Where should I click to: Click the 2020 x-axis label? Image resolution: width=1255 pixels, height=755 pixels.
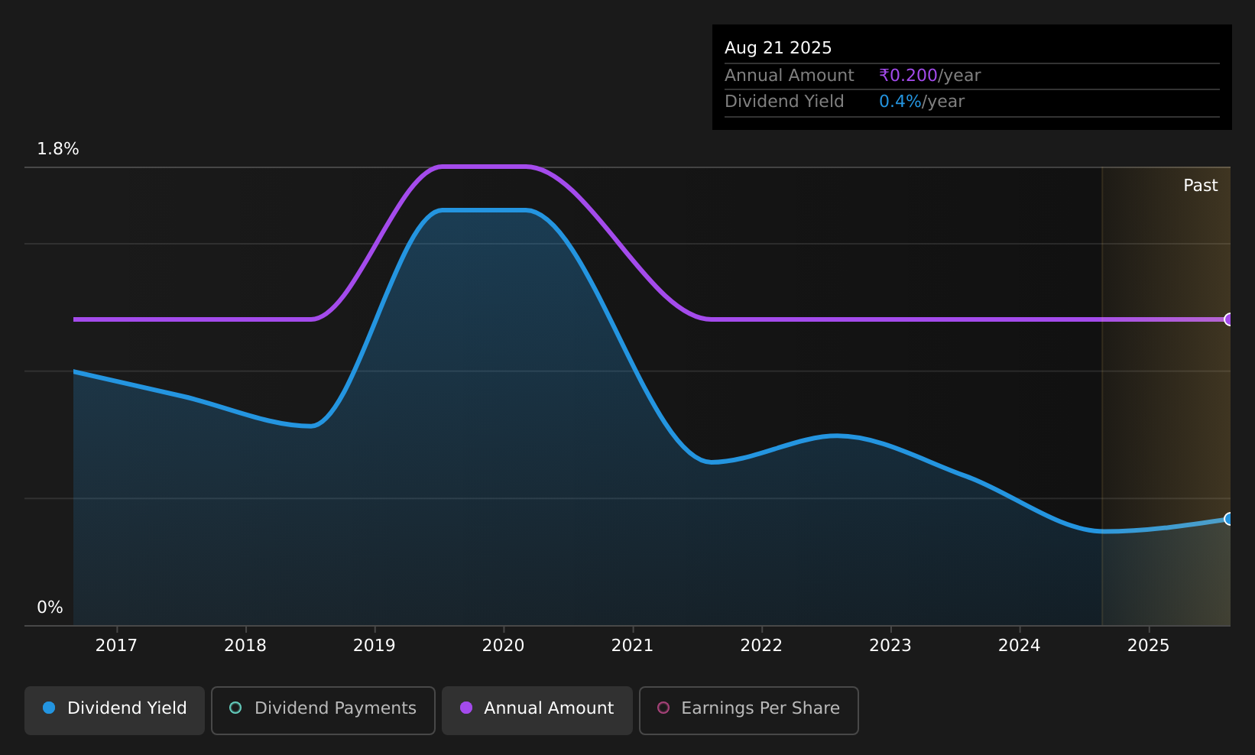(x=503, y=646)
